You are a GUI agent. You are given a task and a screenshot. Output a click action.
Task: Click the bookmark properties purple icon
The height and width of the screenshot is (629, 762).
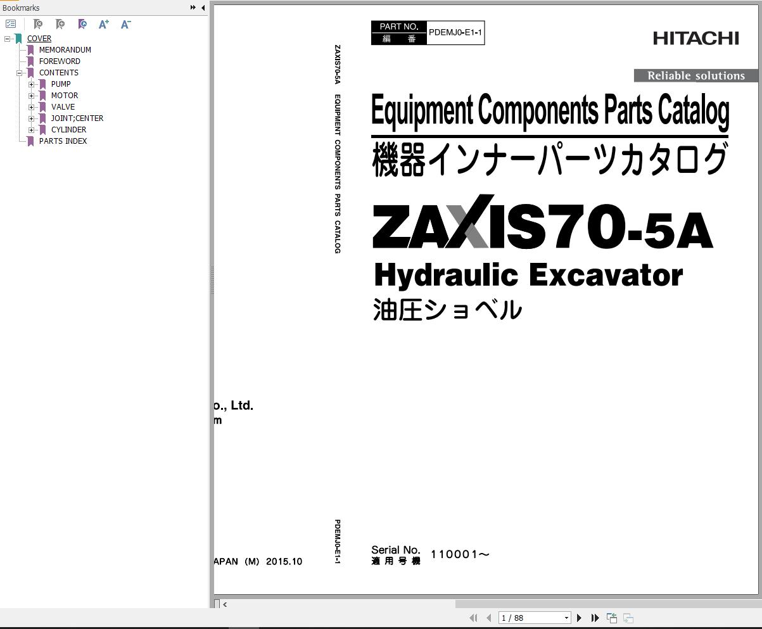82,24
